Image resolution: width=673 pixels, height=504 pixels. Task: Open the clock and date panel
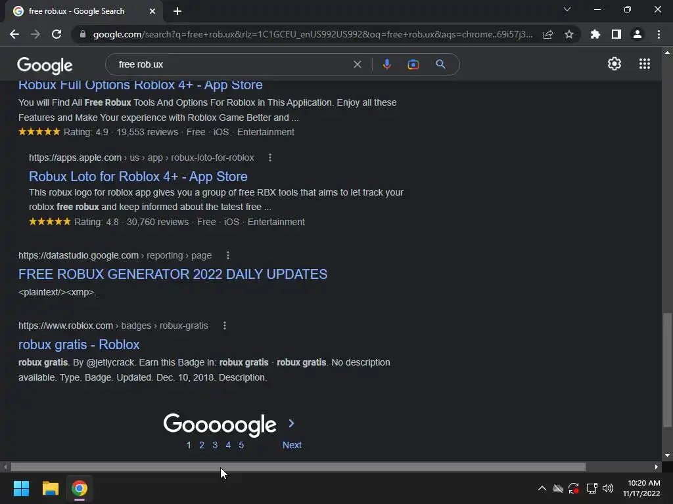point(641,488)
